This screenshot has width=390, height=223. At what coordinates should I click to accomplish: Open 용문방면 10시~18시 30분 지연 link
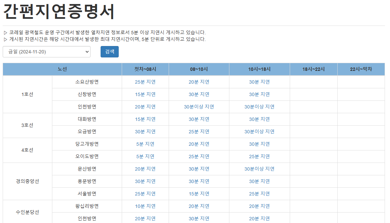pos(260,181)
